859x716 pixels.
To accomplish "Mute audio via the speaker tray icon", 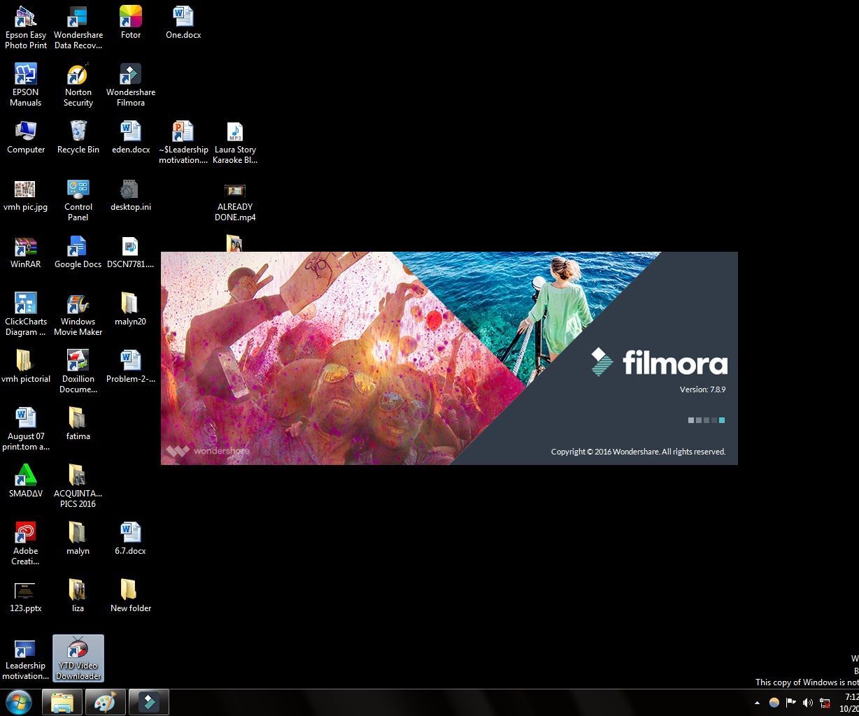I will tap(808, 703).
